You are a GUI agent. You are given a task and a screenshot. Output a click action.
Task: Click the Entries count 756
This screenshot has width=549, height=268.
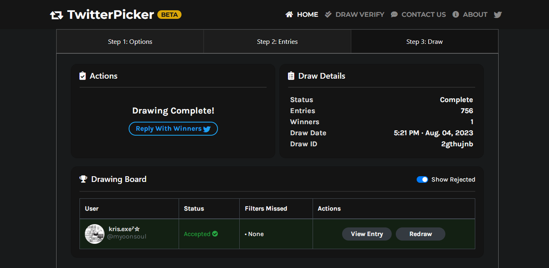coord(467,111)
